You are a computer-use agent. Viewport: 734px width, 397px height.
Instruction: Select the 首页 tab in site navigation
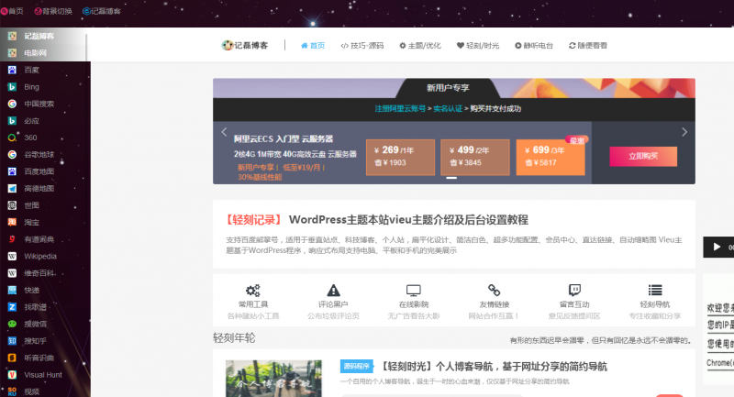click(x=313, y=45)
